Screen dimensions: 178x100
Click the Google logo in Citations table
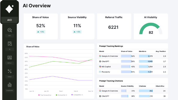point(100,91)
